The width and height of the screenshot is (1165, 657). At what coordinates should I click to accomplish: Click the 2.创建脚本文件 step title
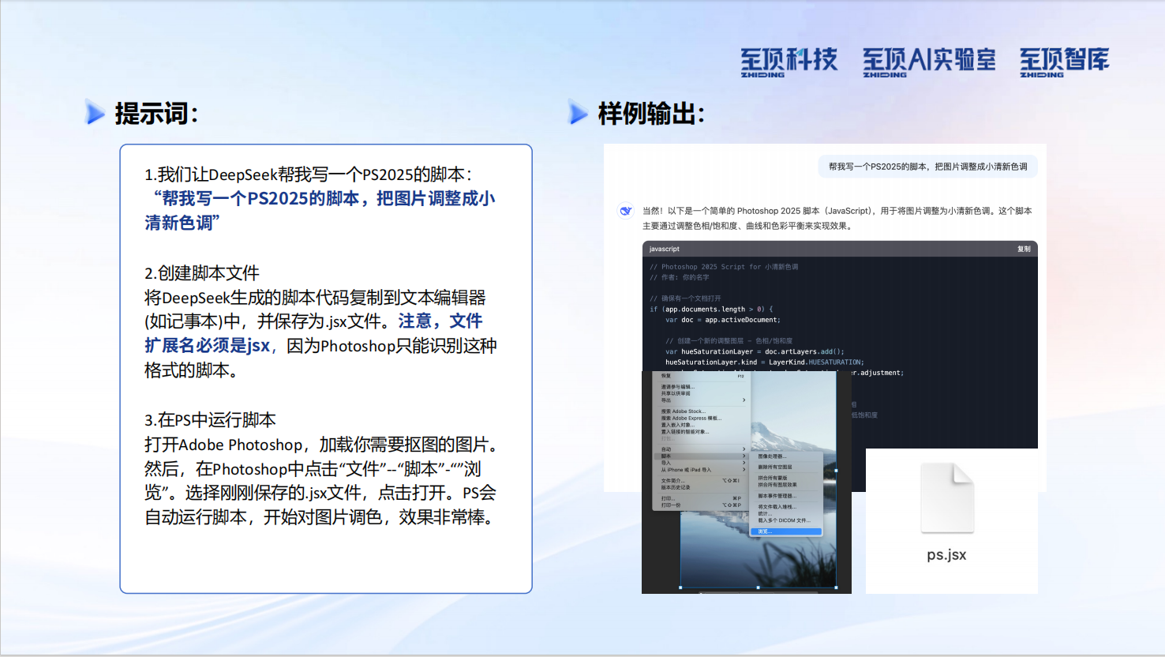tap(202, 273)
